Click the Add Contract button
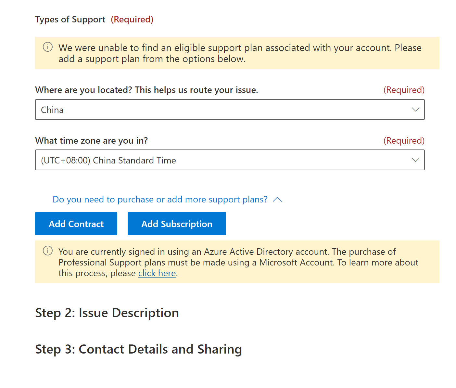456x388 pixels. [76, 224]
